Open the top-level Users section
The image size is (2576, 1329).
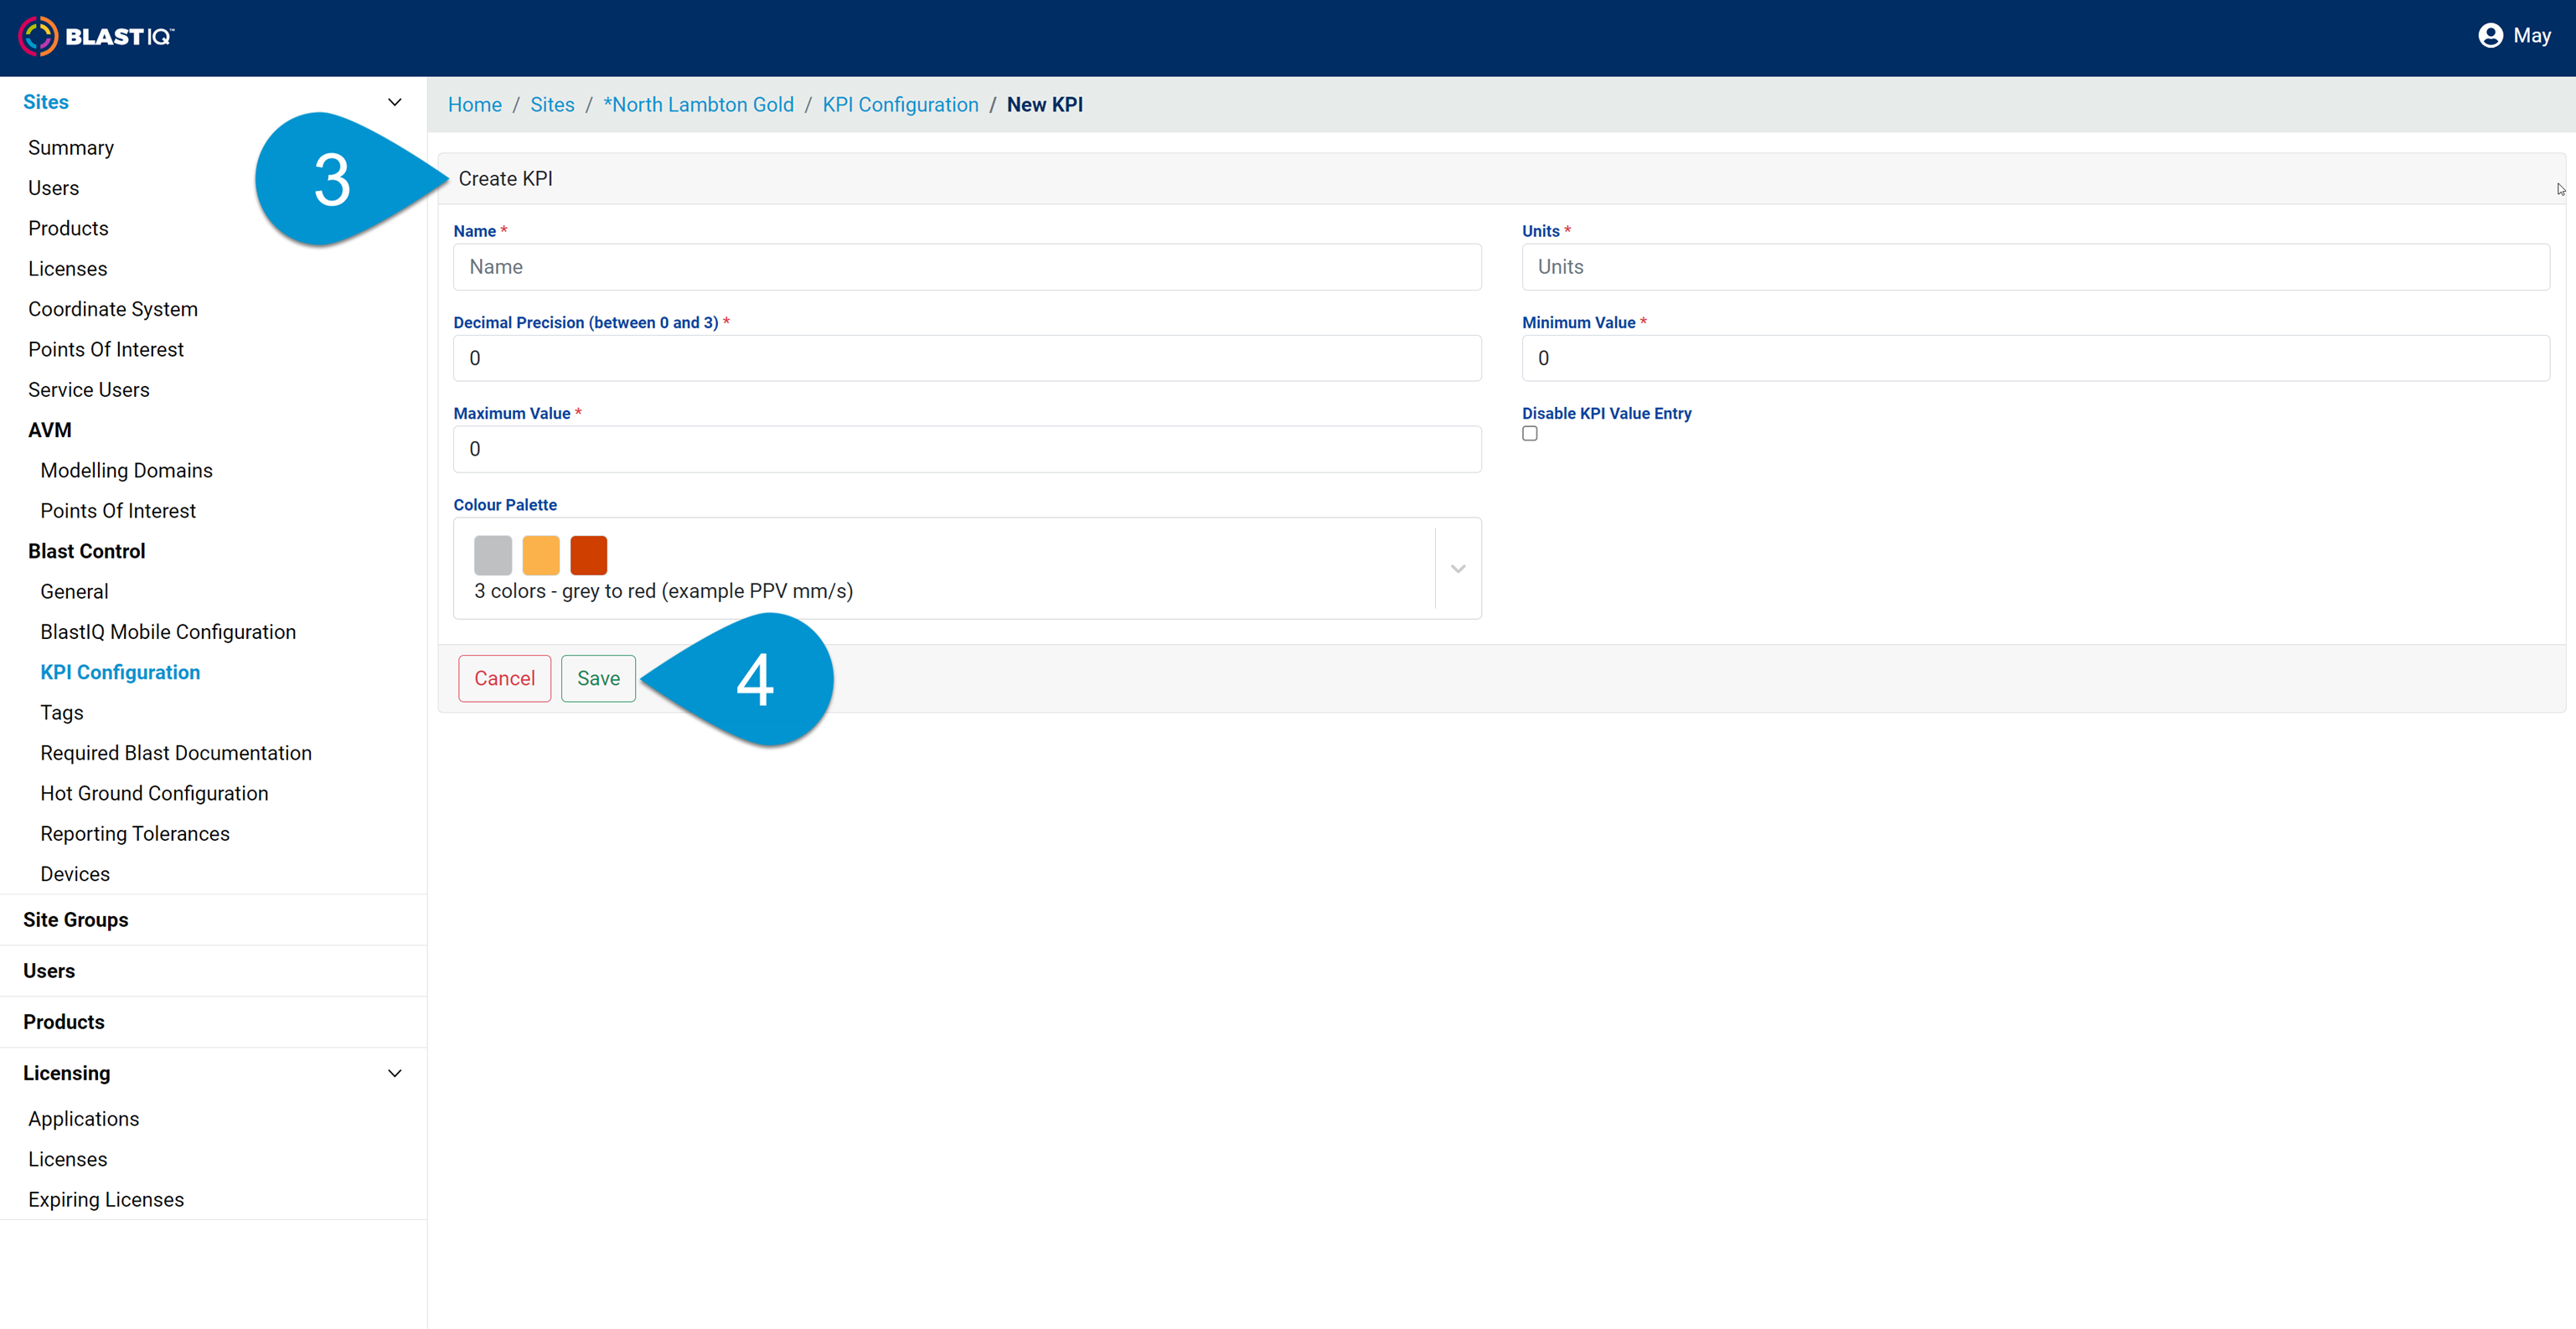click(49, 971)
